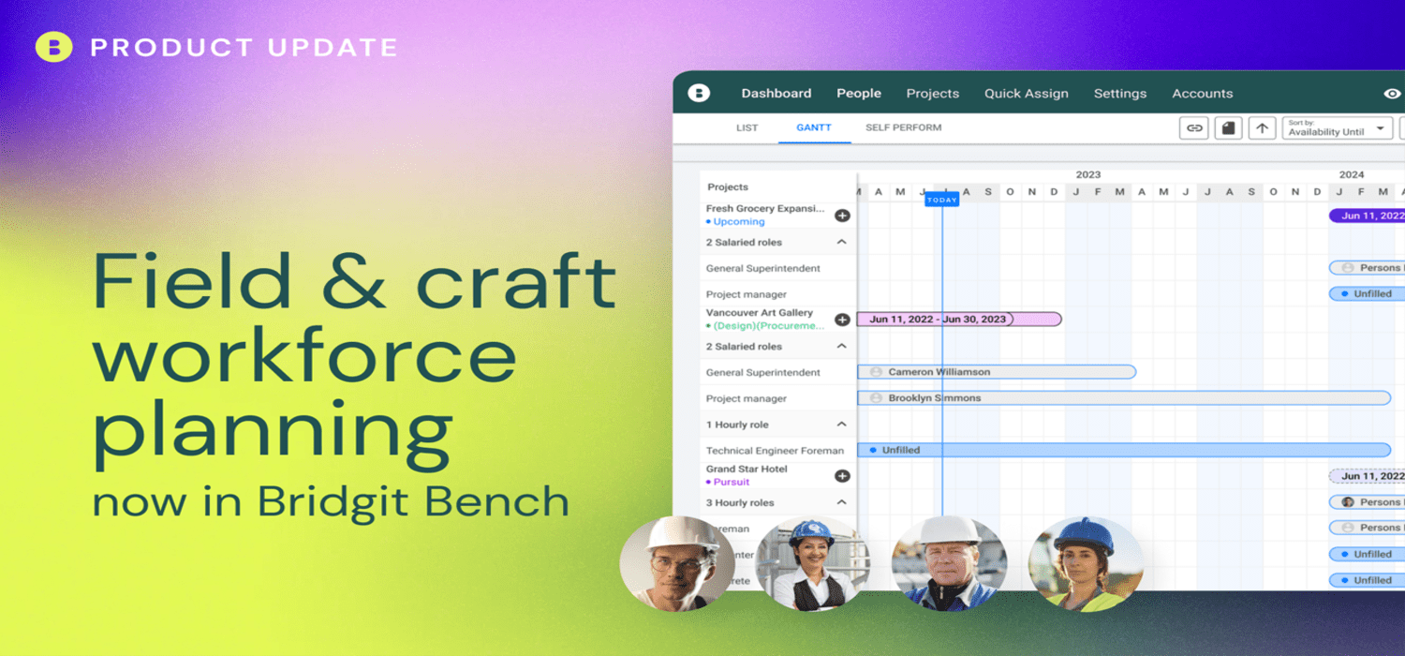Click the plus icon next to Vancouver Art Gallery
The height and width of the screenshot is (656, 1405).
click(842, 319)
